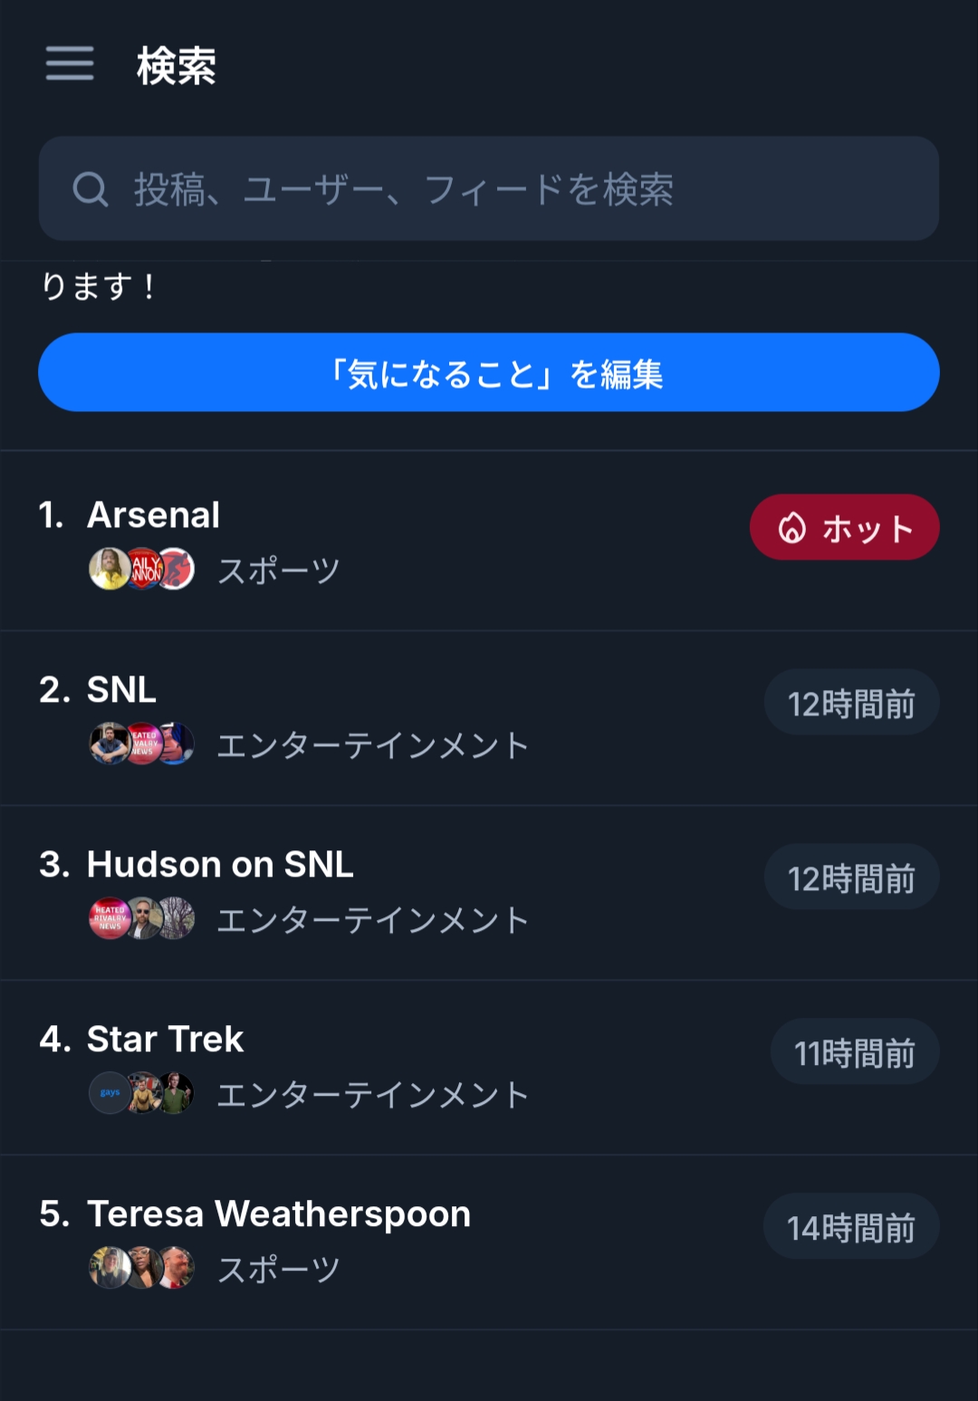
Task: Select the スポーツ label under Arsenal
Action: (x=279, y=571)
